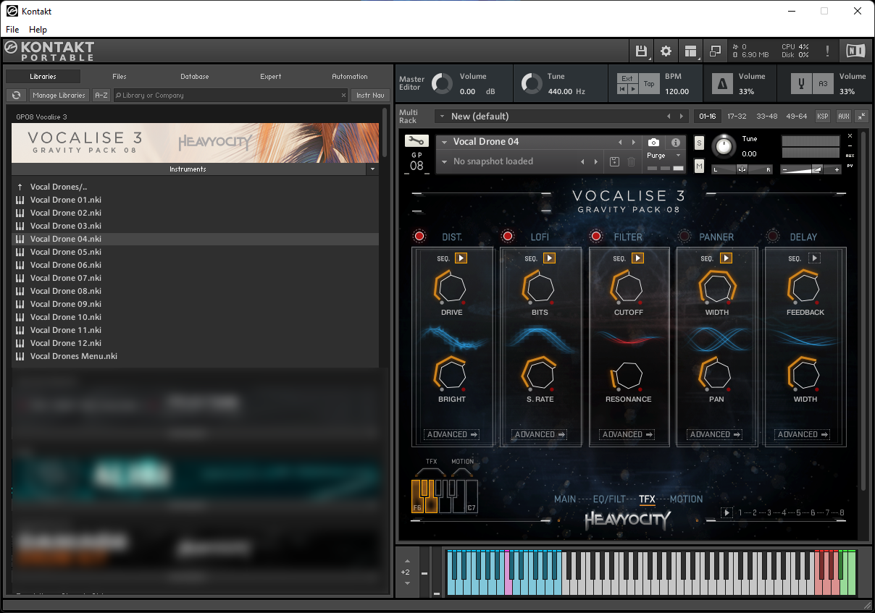Click the refresh libraries icon
The width and height of the screenshot is (875, 613).
tap(16, 96)
